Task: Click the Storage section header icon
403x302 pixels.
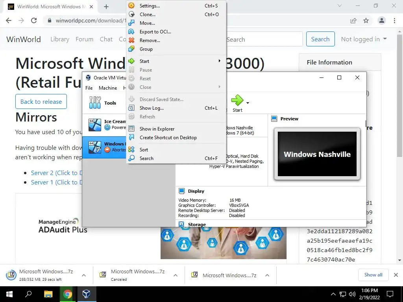Action: [181, 224]
